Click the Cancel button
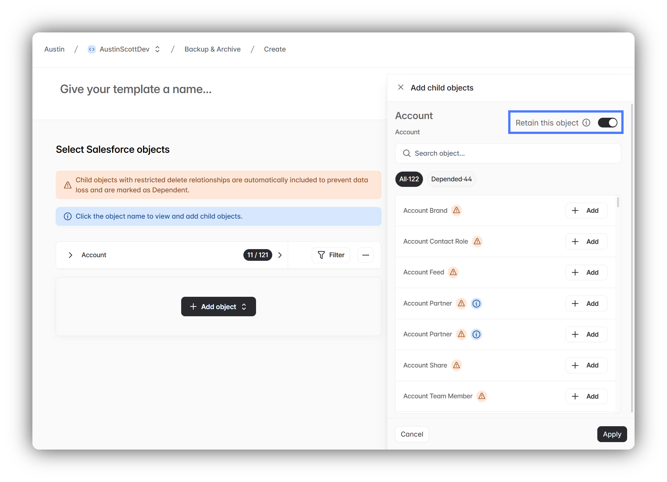The image size is (667, 482). [x=412, y=434]
